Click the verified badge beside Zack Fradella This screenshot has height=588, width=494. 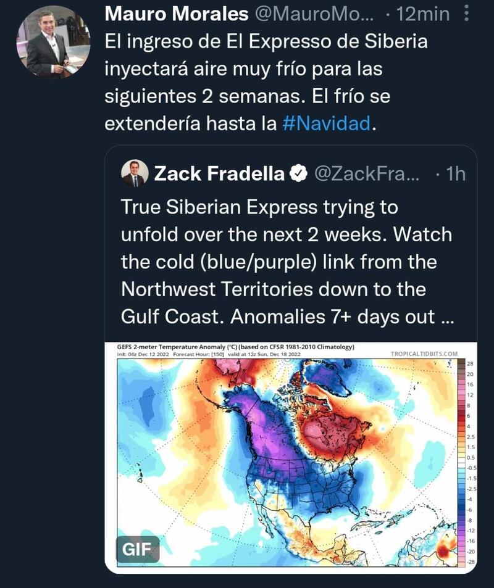click(x=299, y=174)
